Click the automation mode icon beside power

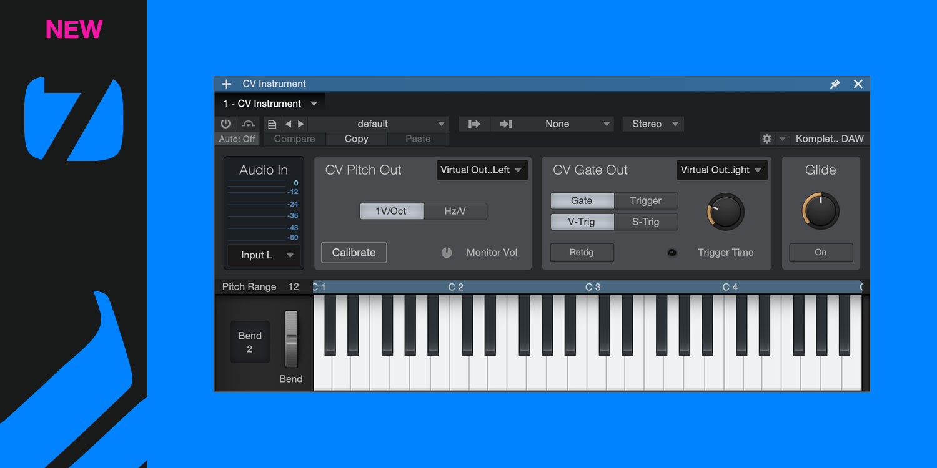[x=248, y=124]
